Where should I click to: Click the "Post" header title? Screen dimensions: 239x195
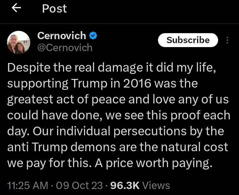click(x=54, y=9)
